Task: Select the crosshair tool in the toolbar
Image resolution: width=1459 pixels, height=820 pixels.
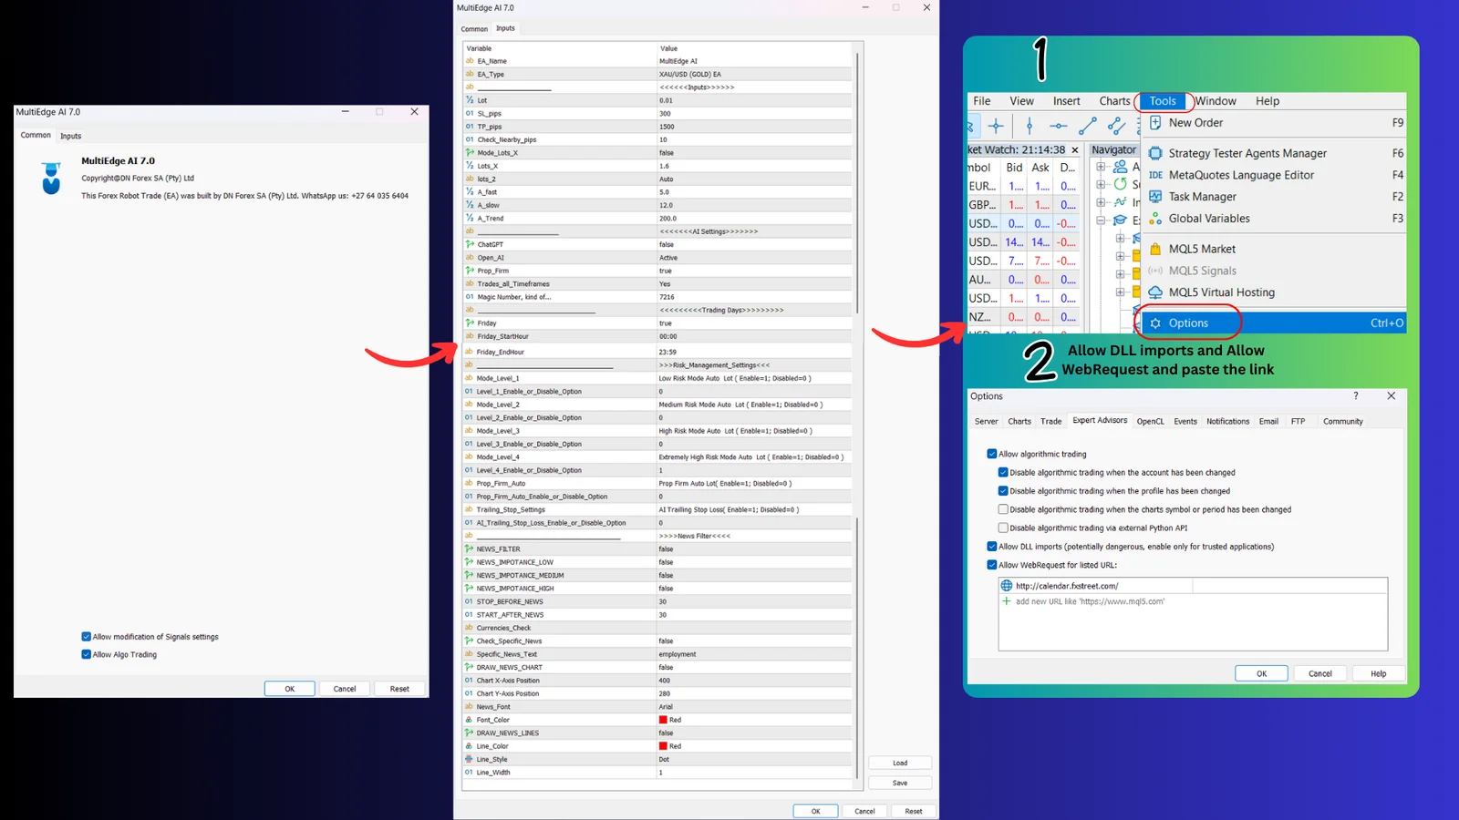Action: pyautogui.click(x=996, y=126)
